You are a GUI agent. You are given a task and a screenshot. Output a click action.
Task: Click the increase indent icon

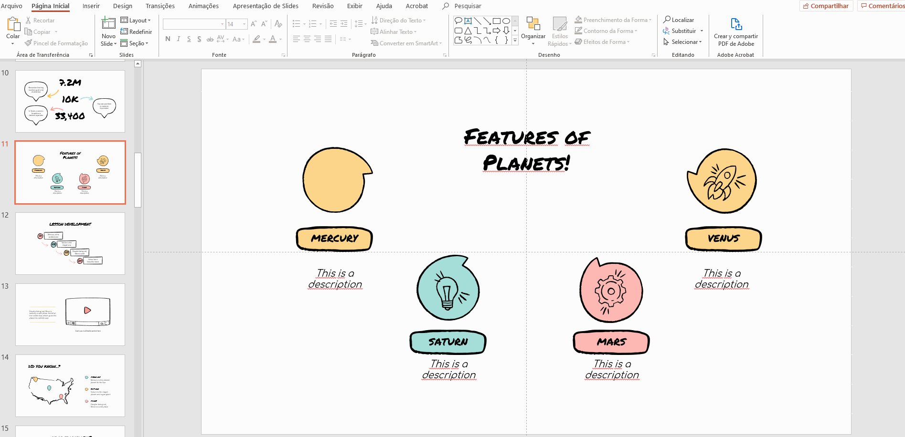[x=344, y=24]
